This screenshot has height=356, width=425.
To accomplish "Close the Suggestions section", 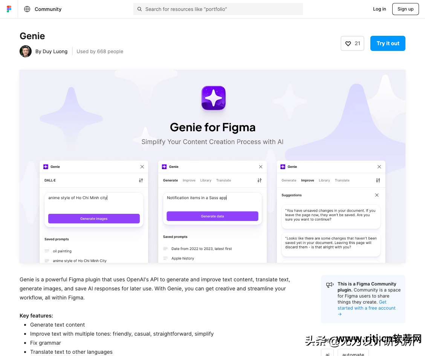I will pos(377,195).
